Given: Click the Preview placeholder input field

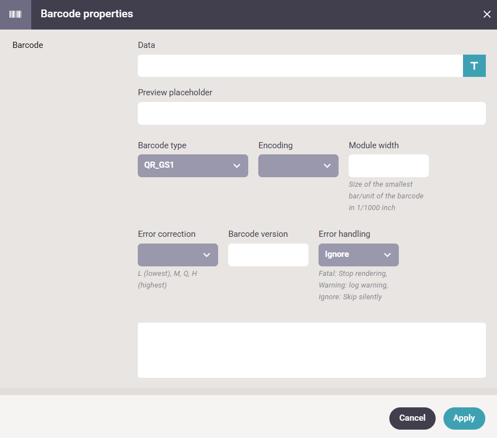Looking at the screenshot, I should pyautogui.click(x=312, y=113).
